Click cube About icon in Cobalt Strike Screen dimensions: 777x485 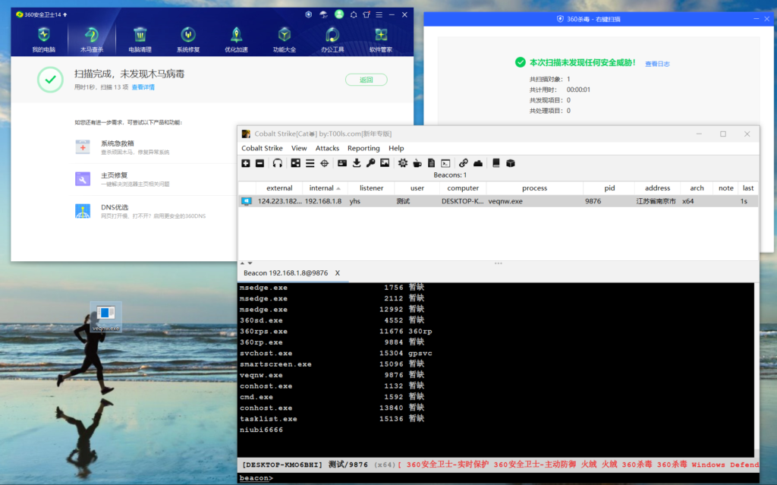[511, 163]
